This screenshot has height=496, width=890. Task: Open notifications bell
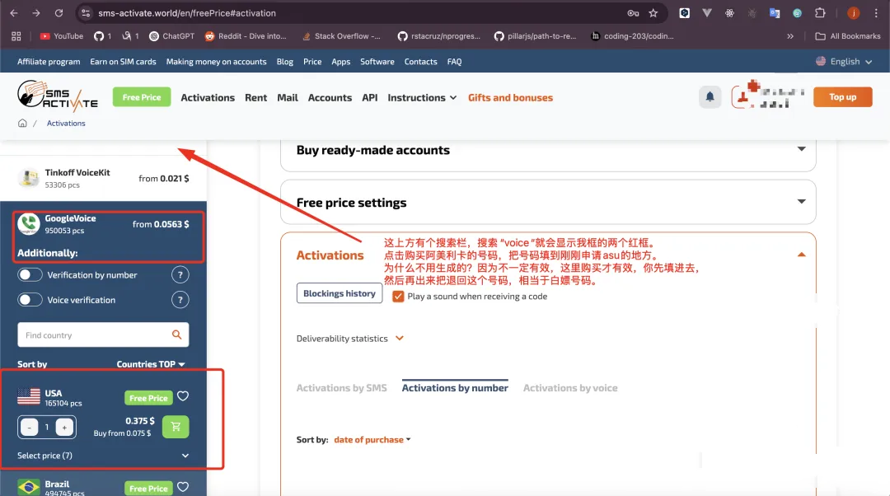(x=710, y=97)
